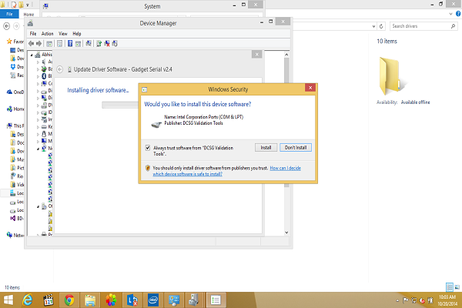Select the folder thumbnail in details pane

393,76
